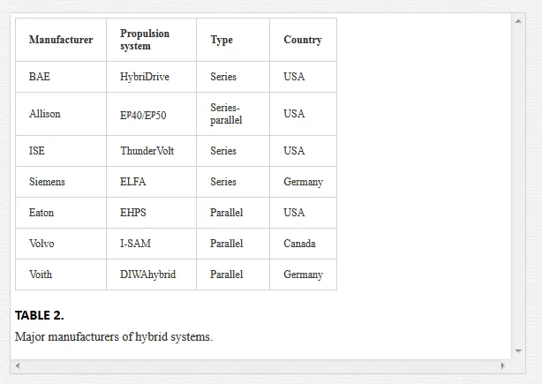Click the horizontal scrollbar right arrow
This screenshot has height=384, width=542.
click(503, 365)
